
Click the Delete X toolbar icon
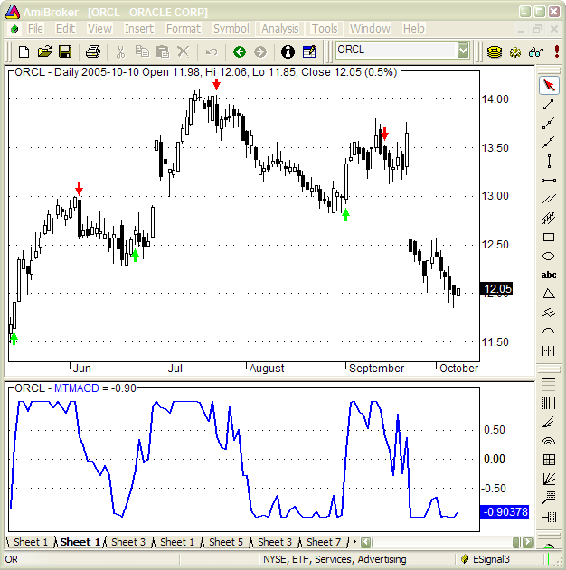tap(183, 51)
